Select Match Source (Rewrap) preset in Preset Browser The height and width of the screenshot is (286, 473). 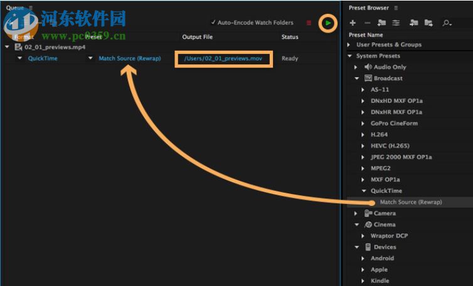coord(411,202)
